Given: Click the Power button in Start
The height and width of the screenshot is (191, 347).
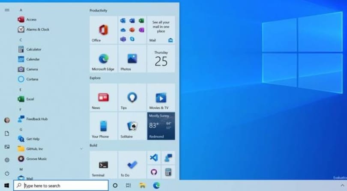Looking at the screenshot, I should (7, 173).
